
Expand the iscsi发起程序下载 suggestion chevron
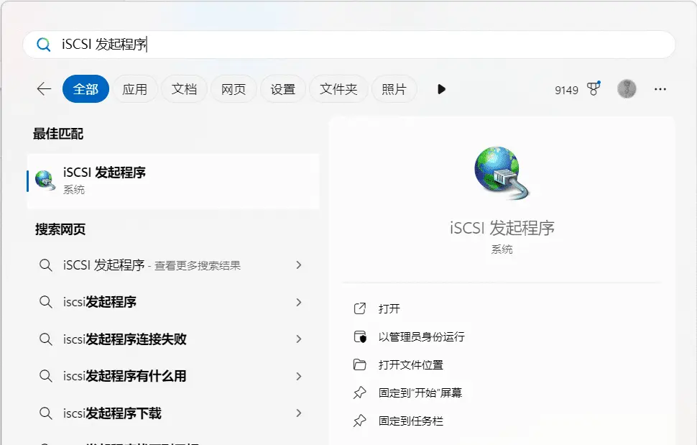[299, 413]
